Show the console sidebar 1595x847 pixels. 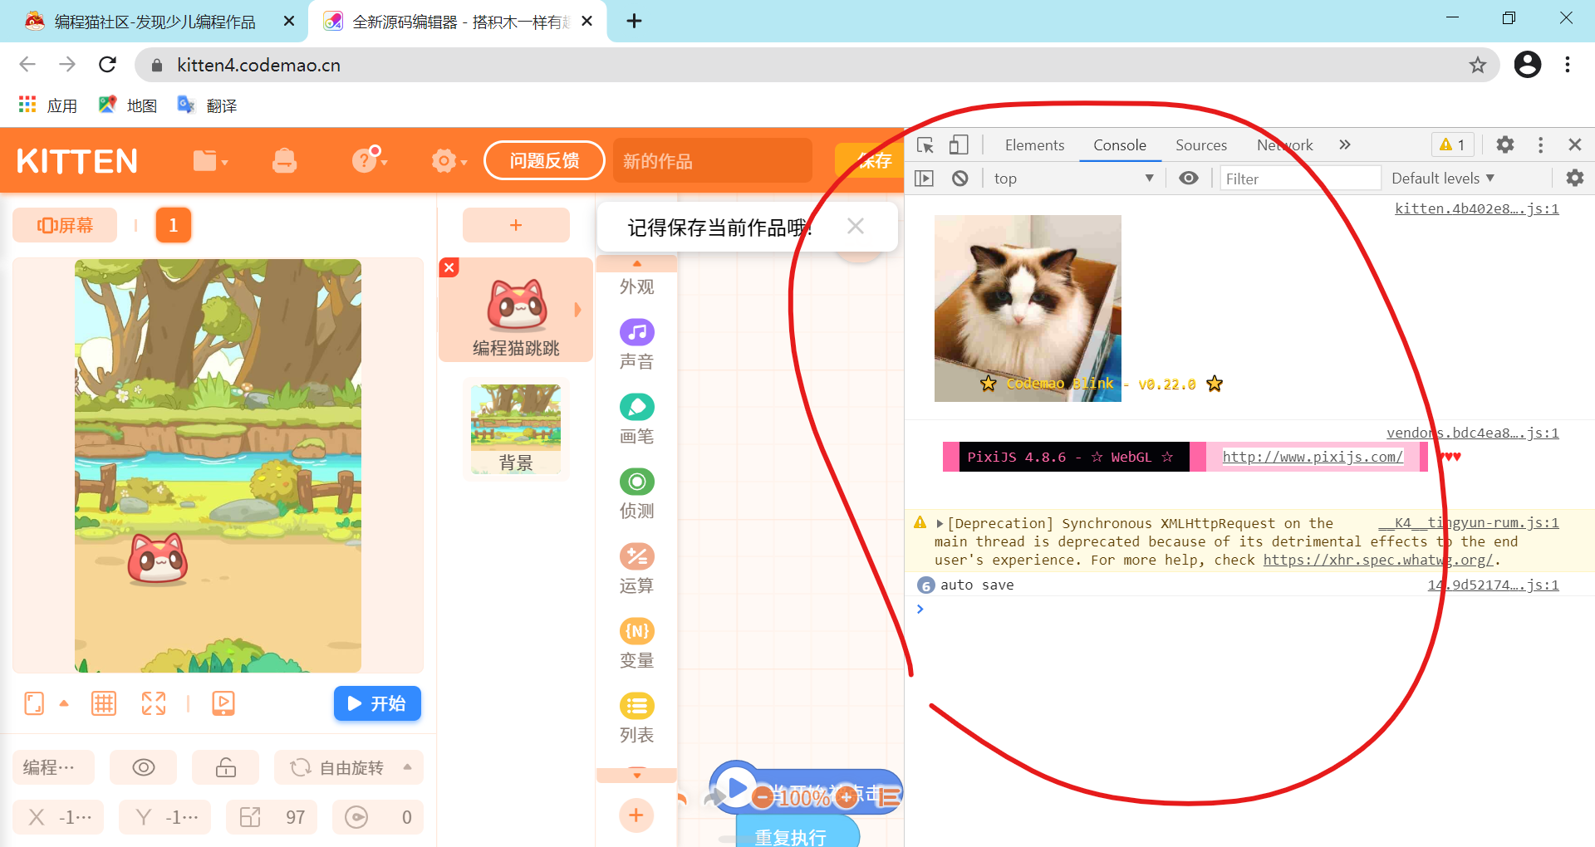924,179
